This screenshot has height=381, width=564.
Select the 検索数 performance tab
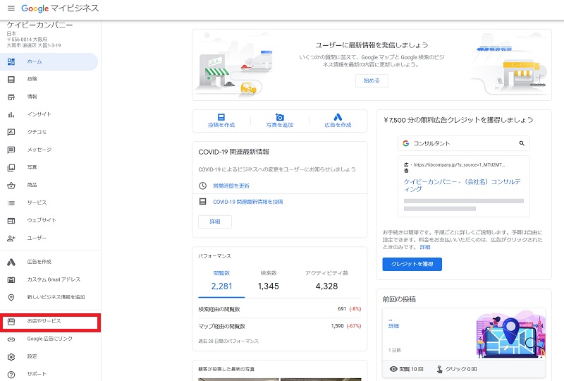(269, 282)
